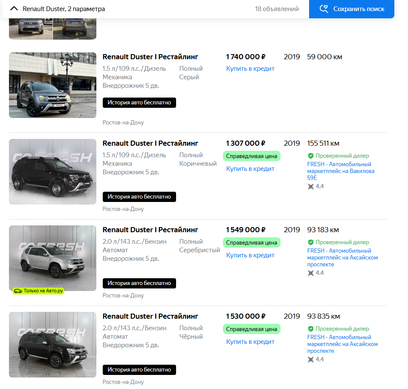Image resolution: width=408 pixels, height=389 pixels.
Task: Click the 18 объявлений results counter
Action: 277,9
